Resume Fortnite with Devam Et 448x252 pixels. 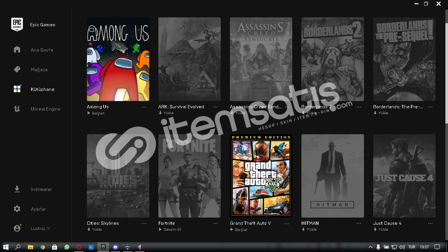[170, 229]
